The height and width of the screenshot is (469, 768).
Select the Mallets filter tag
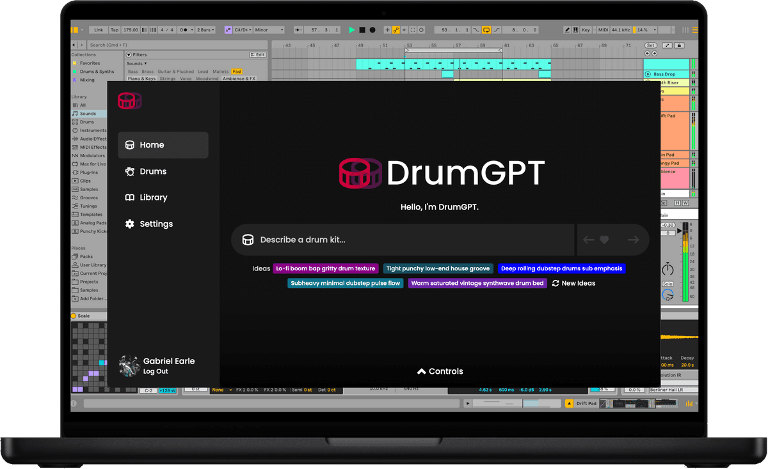(x=221, y=72)
